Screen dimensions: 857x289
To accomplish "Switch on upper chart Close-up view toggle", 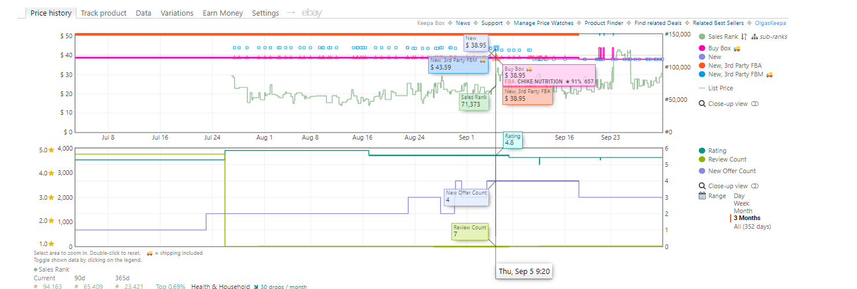I will coord(754,104).
